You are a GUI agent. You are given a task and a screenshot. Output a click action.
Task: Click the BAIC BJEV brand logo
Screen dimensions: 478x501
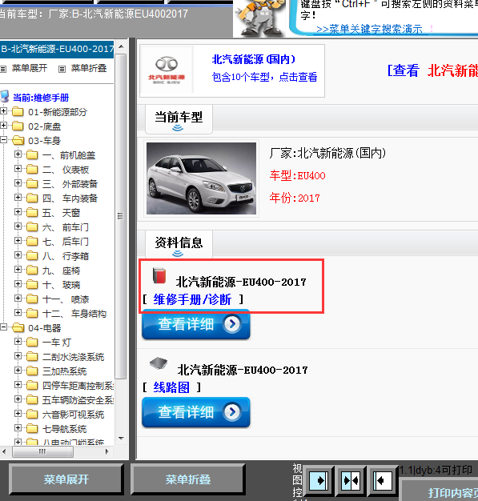point(167,70)
